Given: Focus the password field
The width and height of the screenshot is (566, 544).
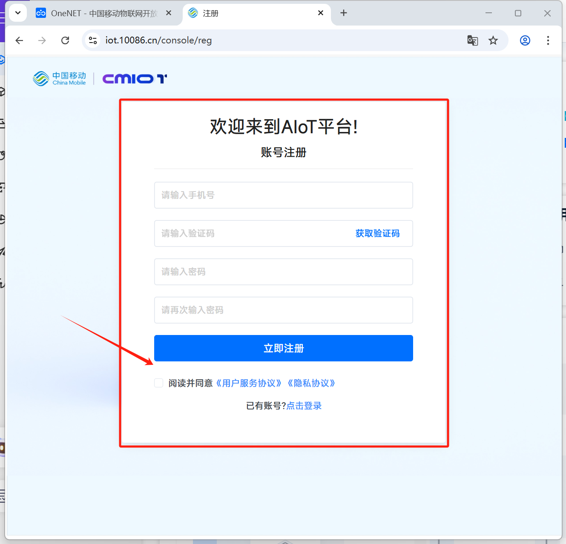Looking at the screenshot, I should [284, 272].
